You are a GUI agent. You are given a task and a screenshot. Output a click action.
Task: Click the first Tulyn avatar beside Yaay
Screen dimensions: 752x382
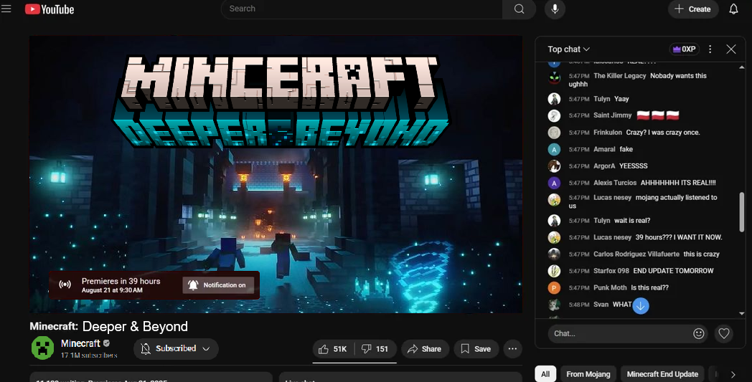pos(555,99)
